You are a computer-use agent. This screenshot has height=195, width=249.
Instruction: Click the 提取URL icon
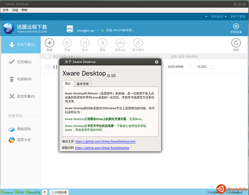point(120,43)
